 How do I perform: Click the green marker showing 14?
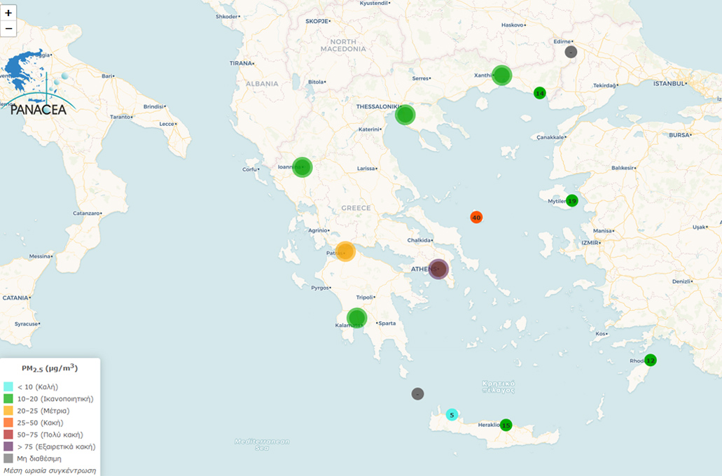click(539, 93)
